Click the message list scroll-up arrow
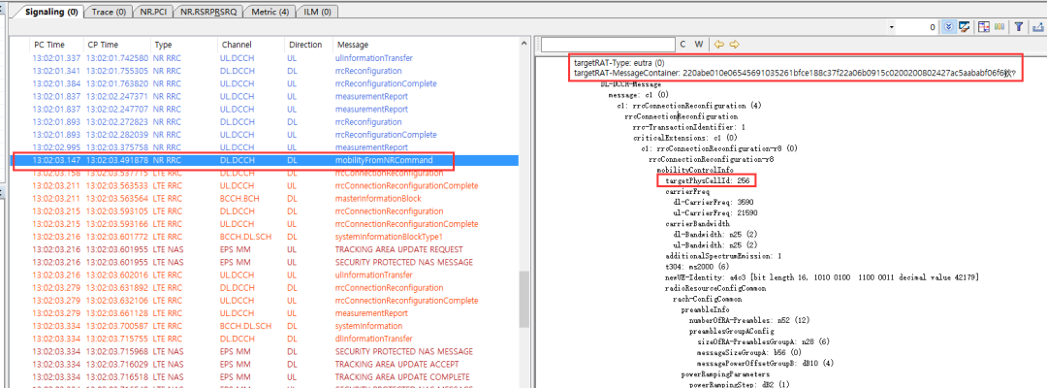 [523, 44]
